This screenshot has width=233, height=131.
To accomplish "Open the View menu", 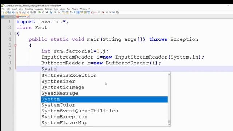I will click(21, 9).
